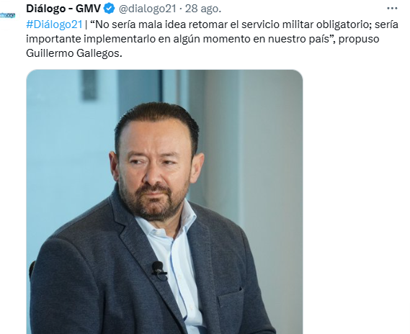
Task: Click the man's face in the photo
Action: tap(155, 170)
